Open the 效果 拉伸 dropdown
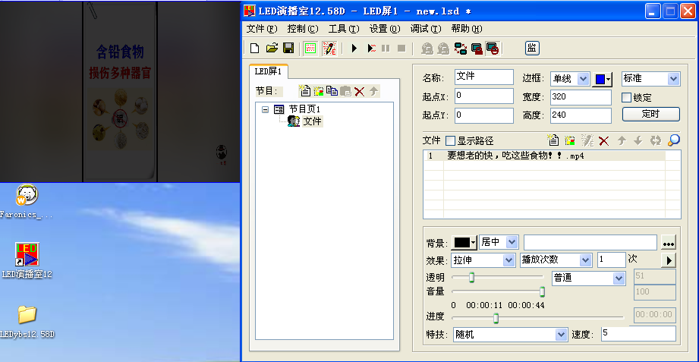The height and width of the screenshot is (362, 699). click(509, 260)
